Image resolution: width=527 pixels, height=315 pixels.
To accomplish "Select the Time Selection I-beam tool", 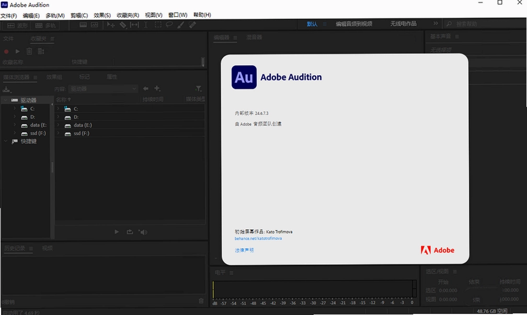I will (x=146, y=25).
